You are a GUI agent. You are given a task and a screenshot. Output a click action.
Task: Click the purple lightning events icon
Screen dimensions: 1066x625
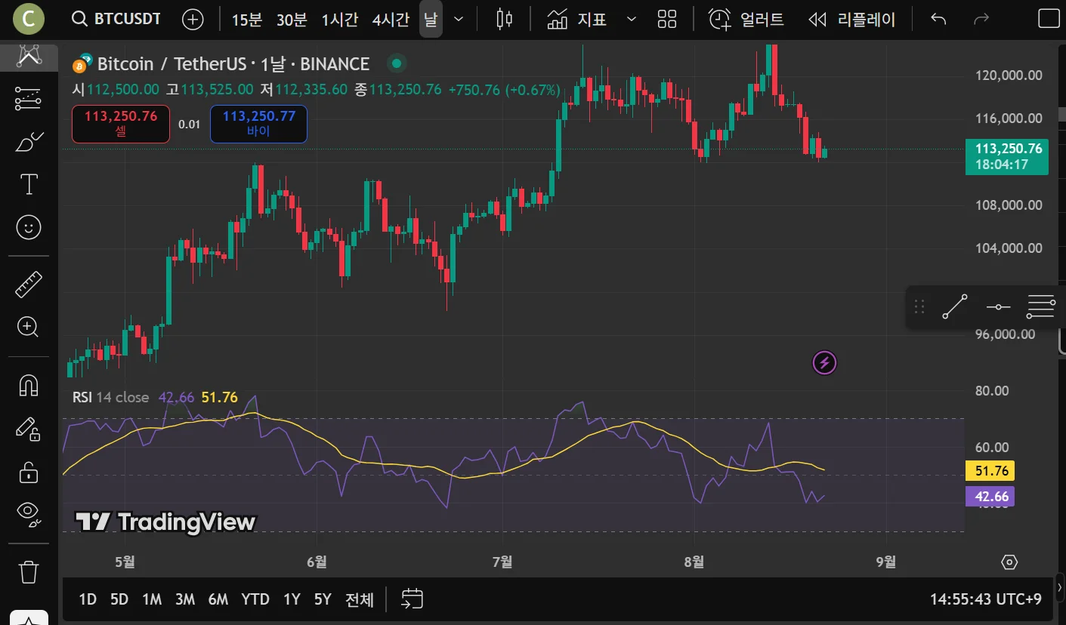click(825, 363)
